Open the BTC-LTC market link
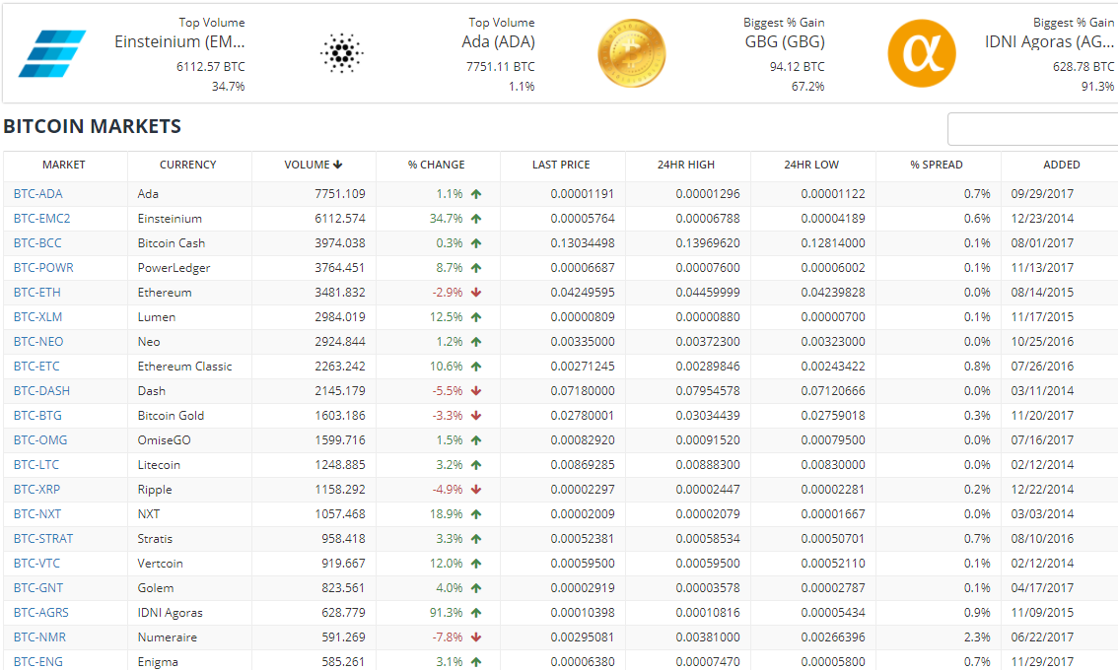The height and width of the screenshot is (670, 1118). tap(36, 465)
